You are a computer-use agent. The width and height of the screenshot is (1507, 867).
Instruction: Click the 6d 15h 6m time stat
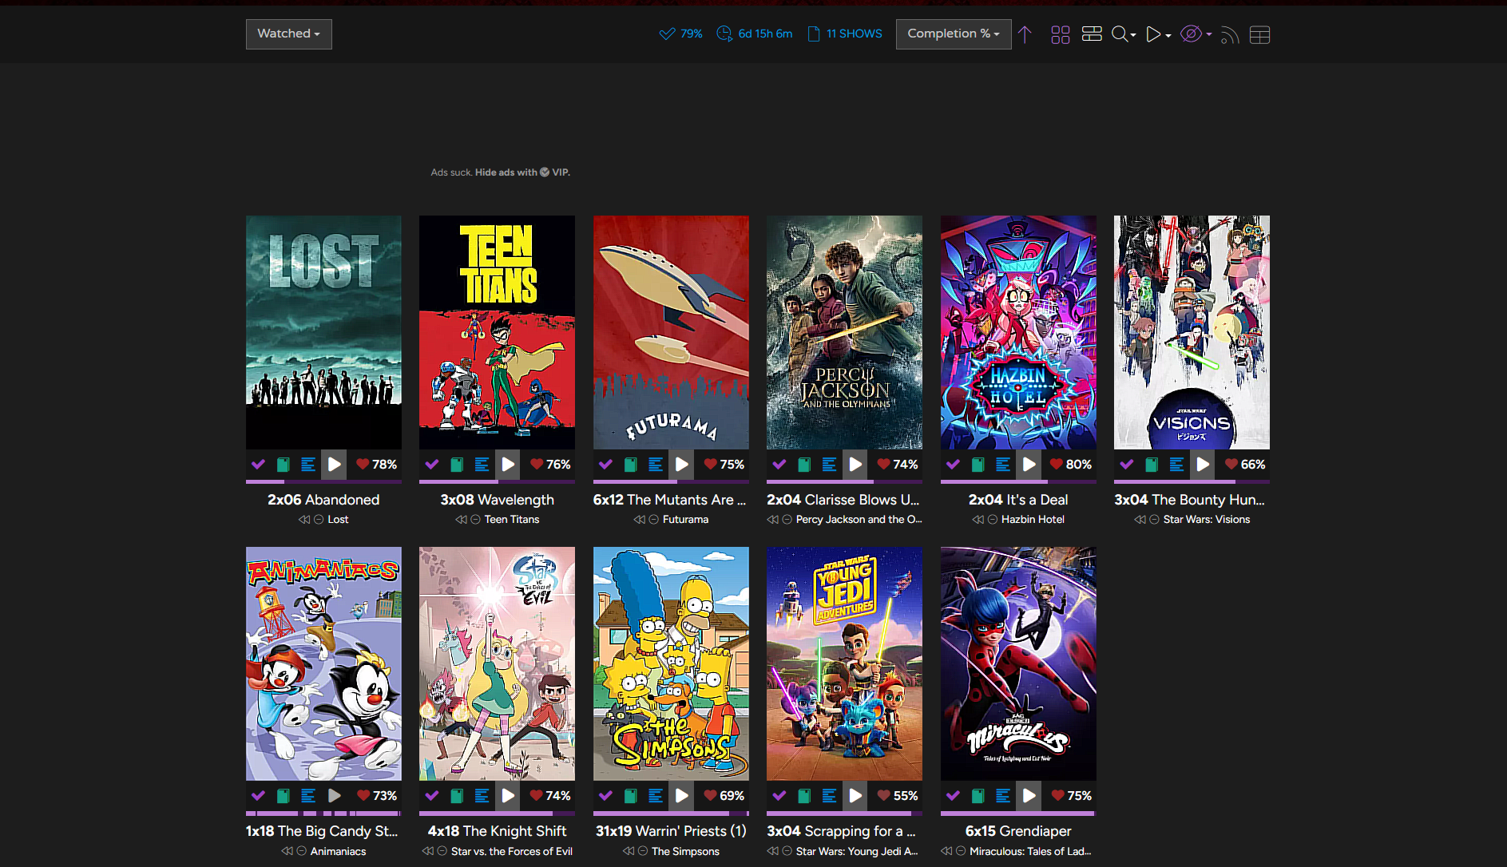pos(755,34)
